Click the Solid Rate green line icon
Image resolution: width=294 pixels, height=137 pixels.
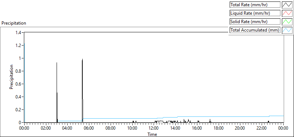pos(287,22)
